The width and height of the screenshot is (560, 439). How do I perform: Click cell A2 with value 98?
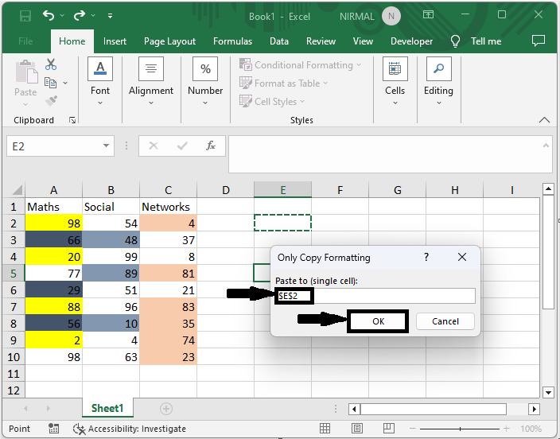point(53,223)
